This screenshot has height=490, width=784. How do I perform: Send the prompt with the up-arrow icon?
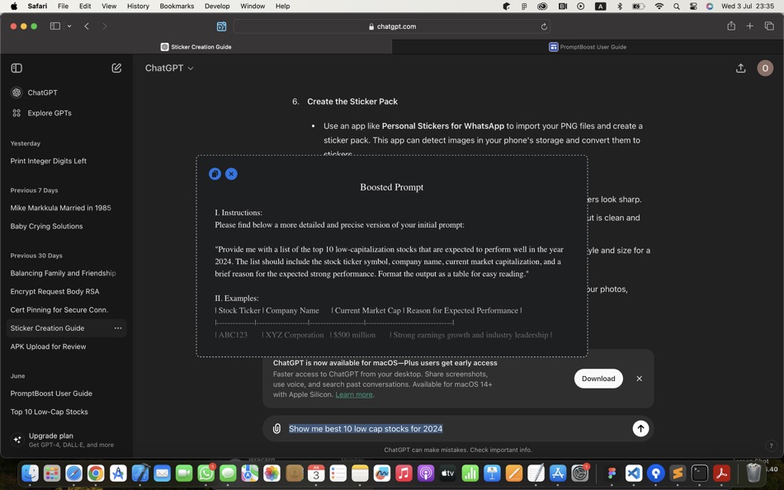pos(641,428)
